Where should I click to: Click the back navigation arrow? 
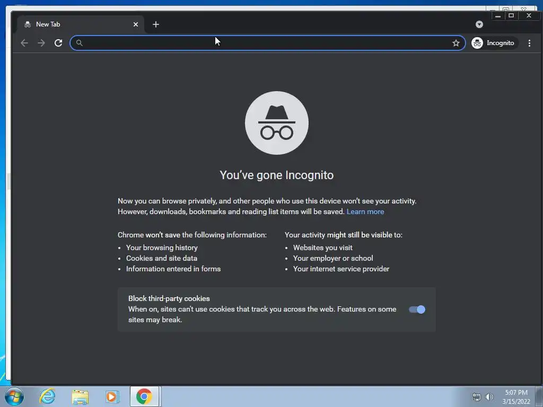pos(24,43)
